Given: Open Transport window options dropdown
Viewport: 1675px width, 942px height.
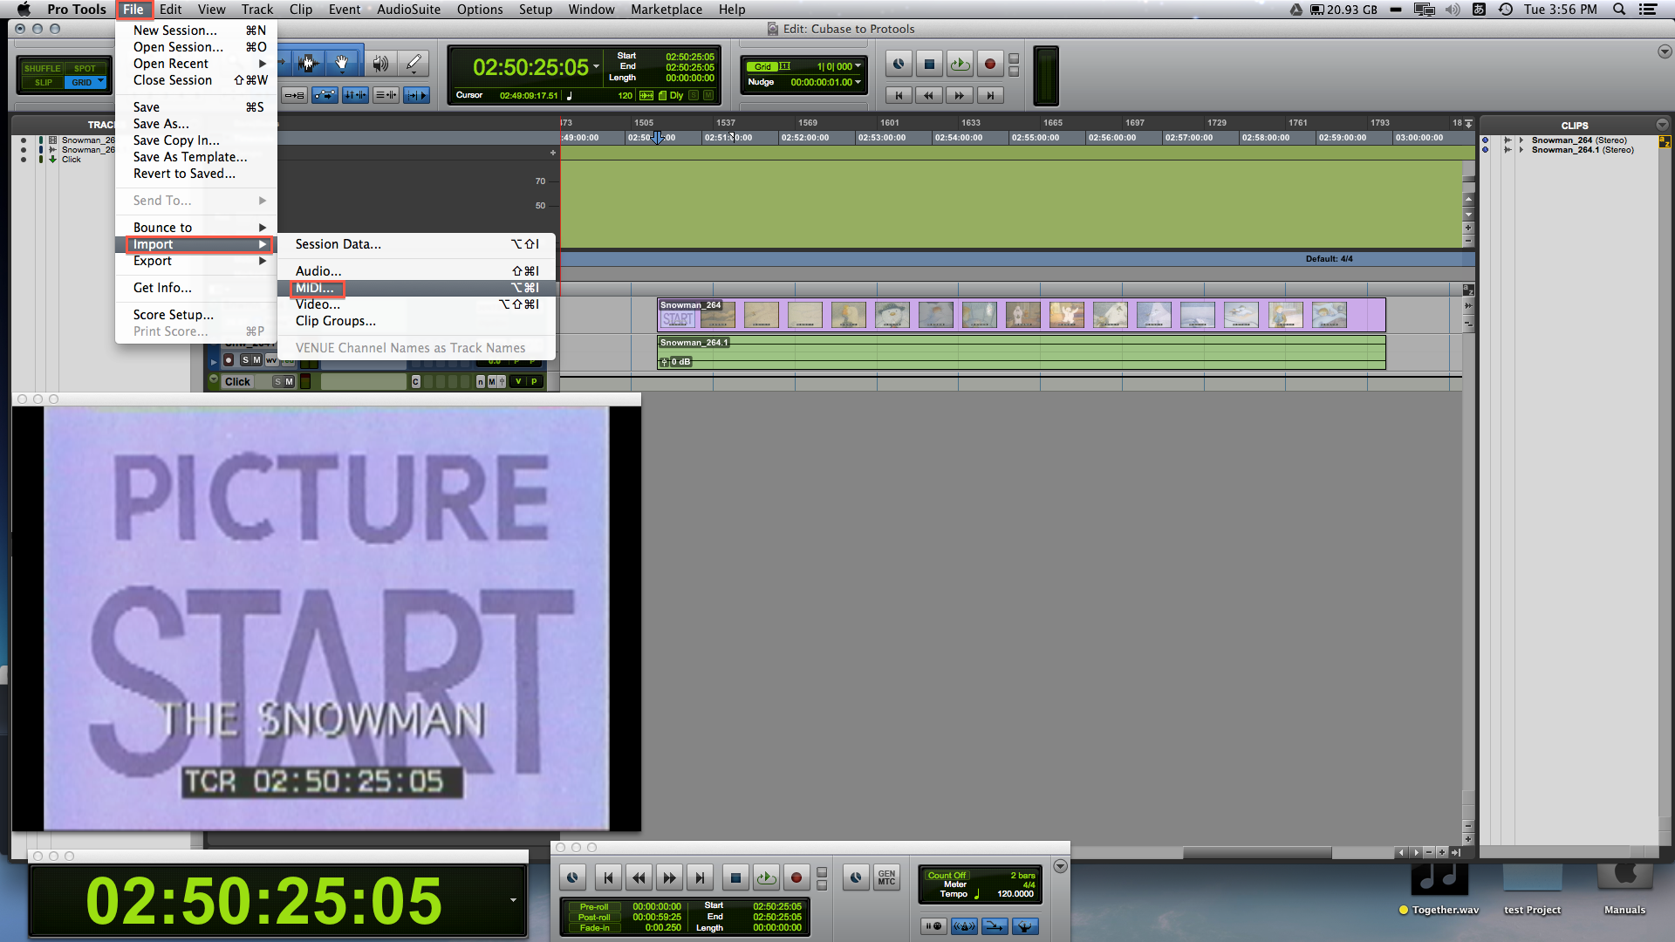Looking at the screenshot, I should 1060,866.
